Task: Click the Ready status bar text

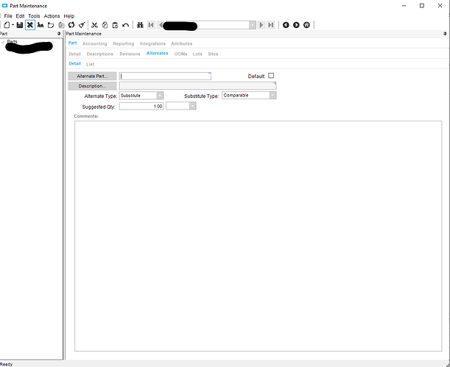Action: coord(7,364)
